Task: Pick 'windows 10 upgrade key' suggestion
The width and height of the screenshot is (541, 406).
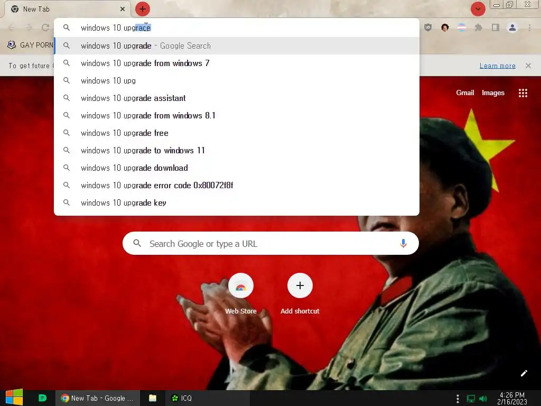Action: coord(236,202)
